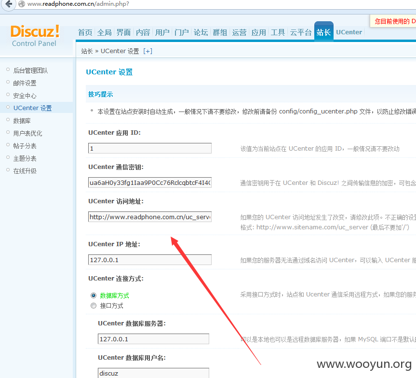Switch to the 内容 menu tab
Screen dimensions: 416x378
(143, 32)
